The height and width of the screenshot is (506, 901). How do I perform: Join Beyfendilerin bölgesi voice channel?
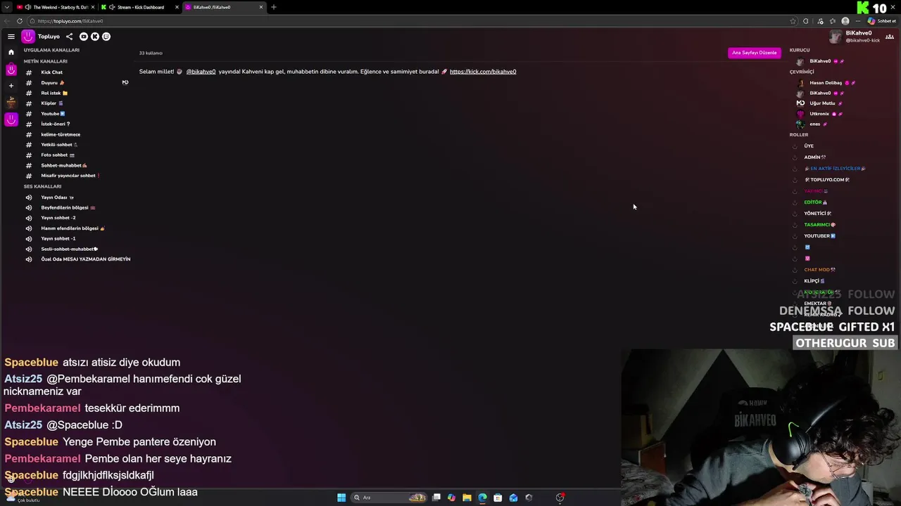[68, 208]
